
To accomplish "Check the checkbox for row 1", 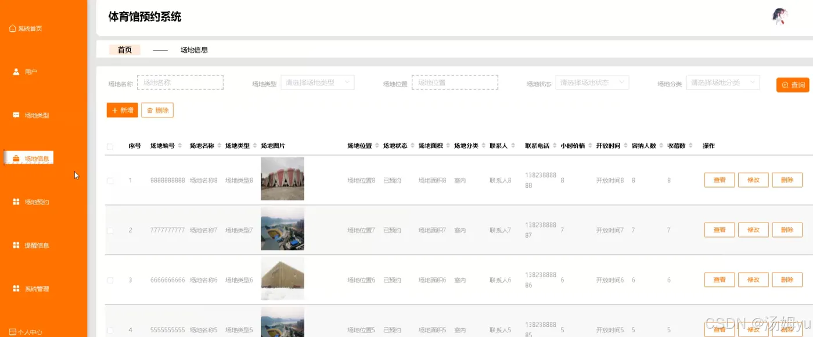I will [110, 181].
